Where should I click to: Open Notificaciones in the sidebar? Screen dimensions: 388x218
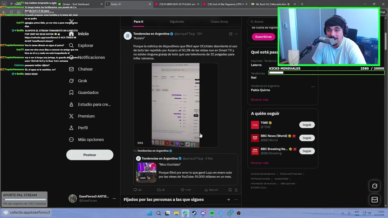tap(87, 57)
